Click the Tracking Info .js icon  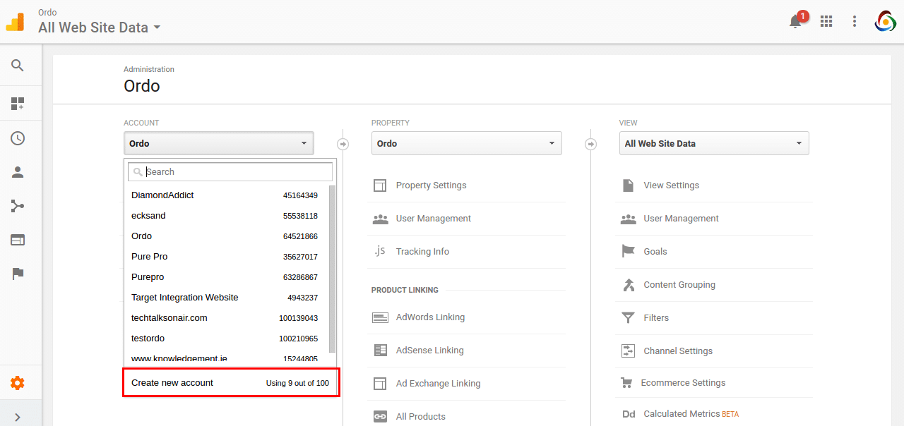coord(380,251)
